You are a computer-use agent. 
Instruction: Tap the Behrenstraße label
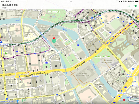(x=18, y=90)
